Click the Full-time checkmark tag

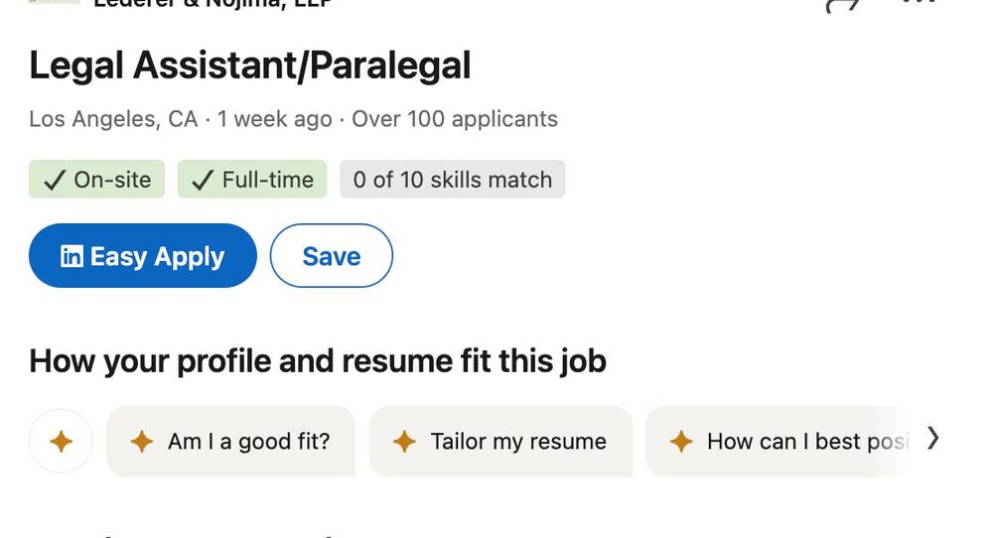click(x=252, y=179)
